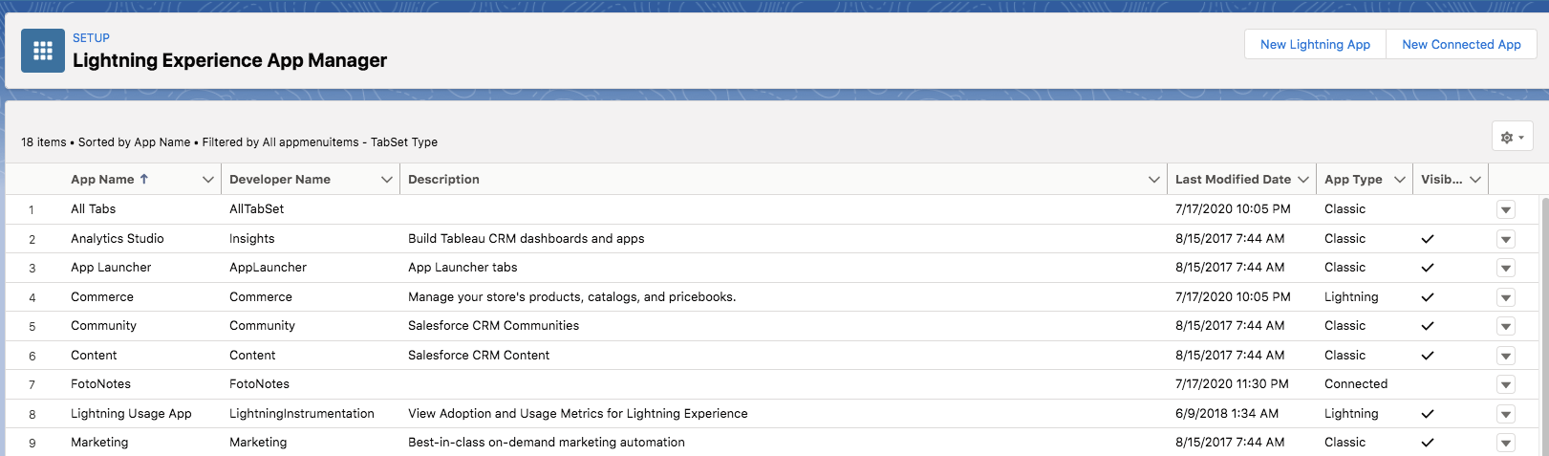The height and width of the screenshot is (456, 1549).
Task: Open row actions for Lightning Usage App
Action: click(1506, 414)
